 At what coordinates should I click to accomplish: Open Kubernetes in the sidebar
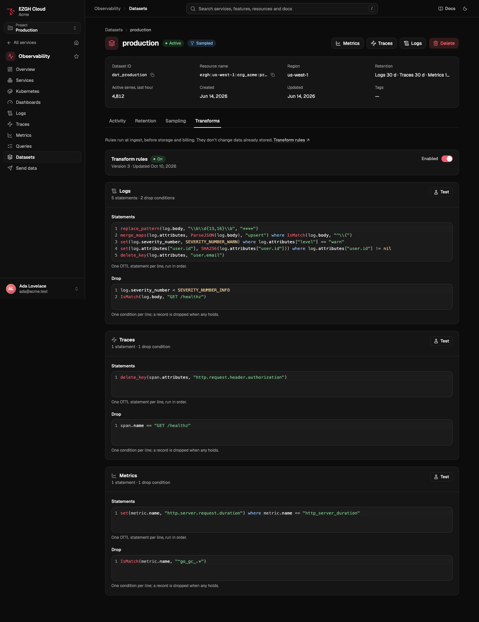[x=42, y=91]
